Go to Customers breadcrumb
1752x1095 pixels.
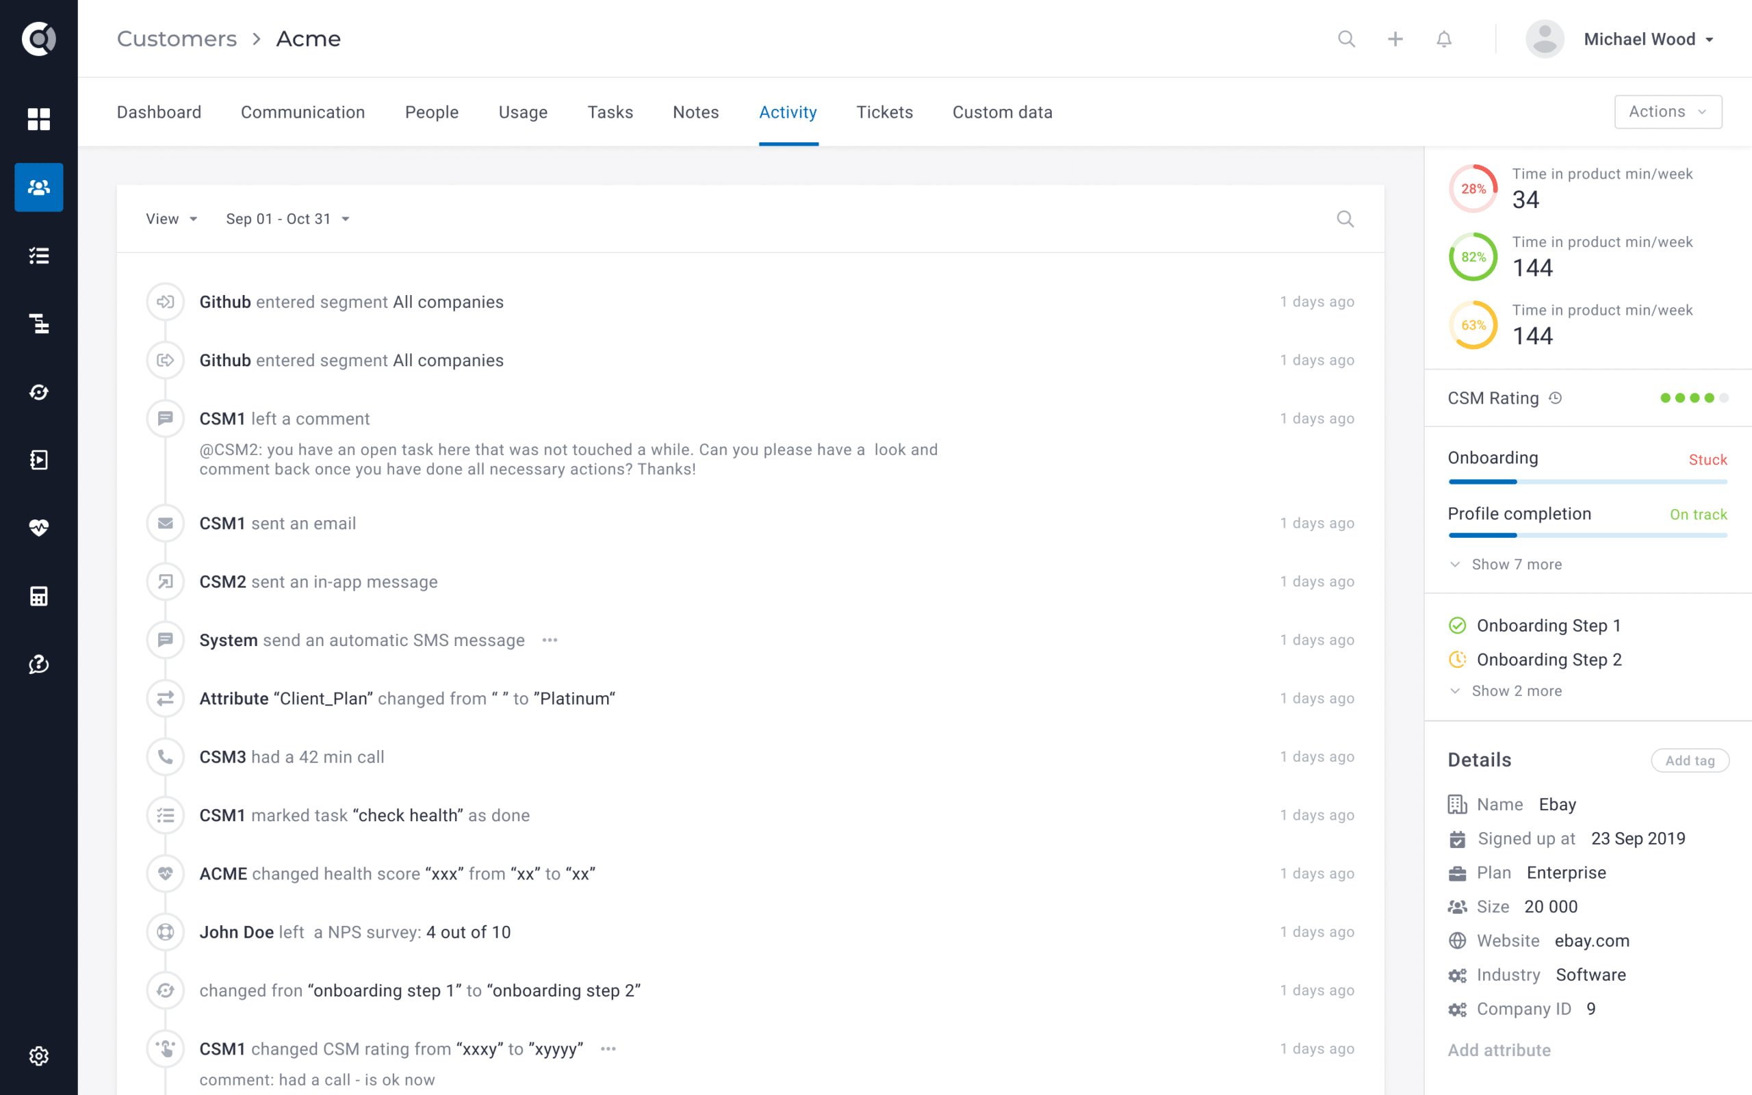coord(177,38)
